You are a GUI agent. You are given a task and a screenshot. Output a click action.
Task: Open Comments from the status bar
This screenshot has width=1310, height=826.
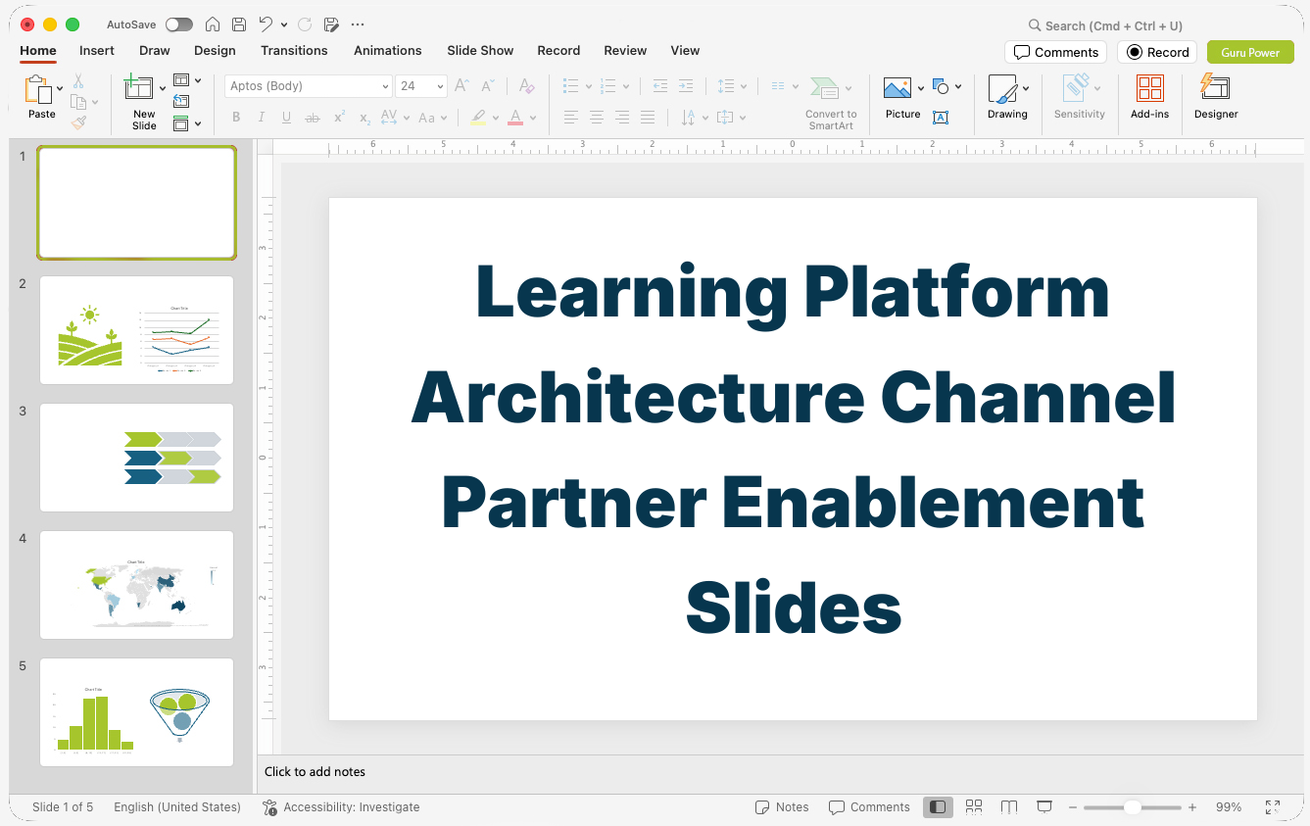(x=869, y=807)
